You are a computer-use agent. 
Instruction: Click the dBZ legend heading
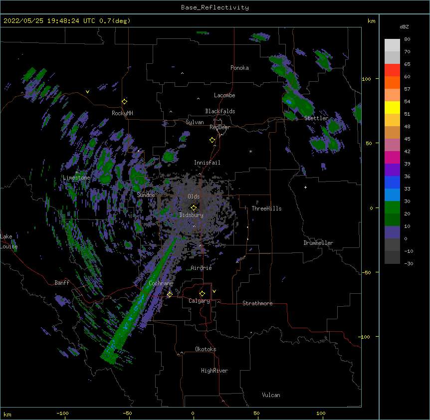coord(404,27)
